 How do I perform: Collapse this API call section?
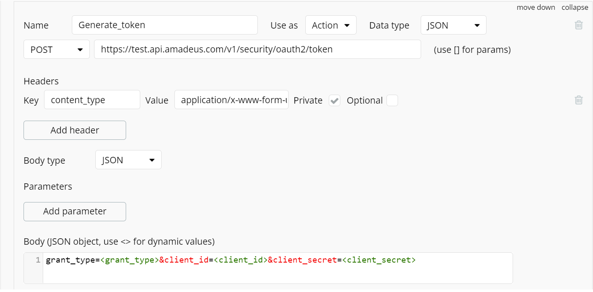(575, 7)
